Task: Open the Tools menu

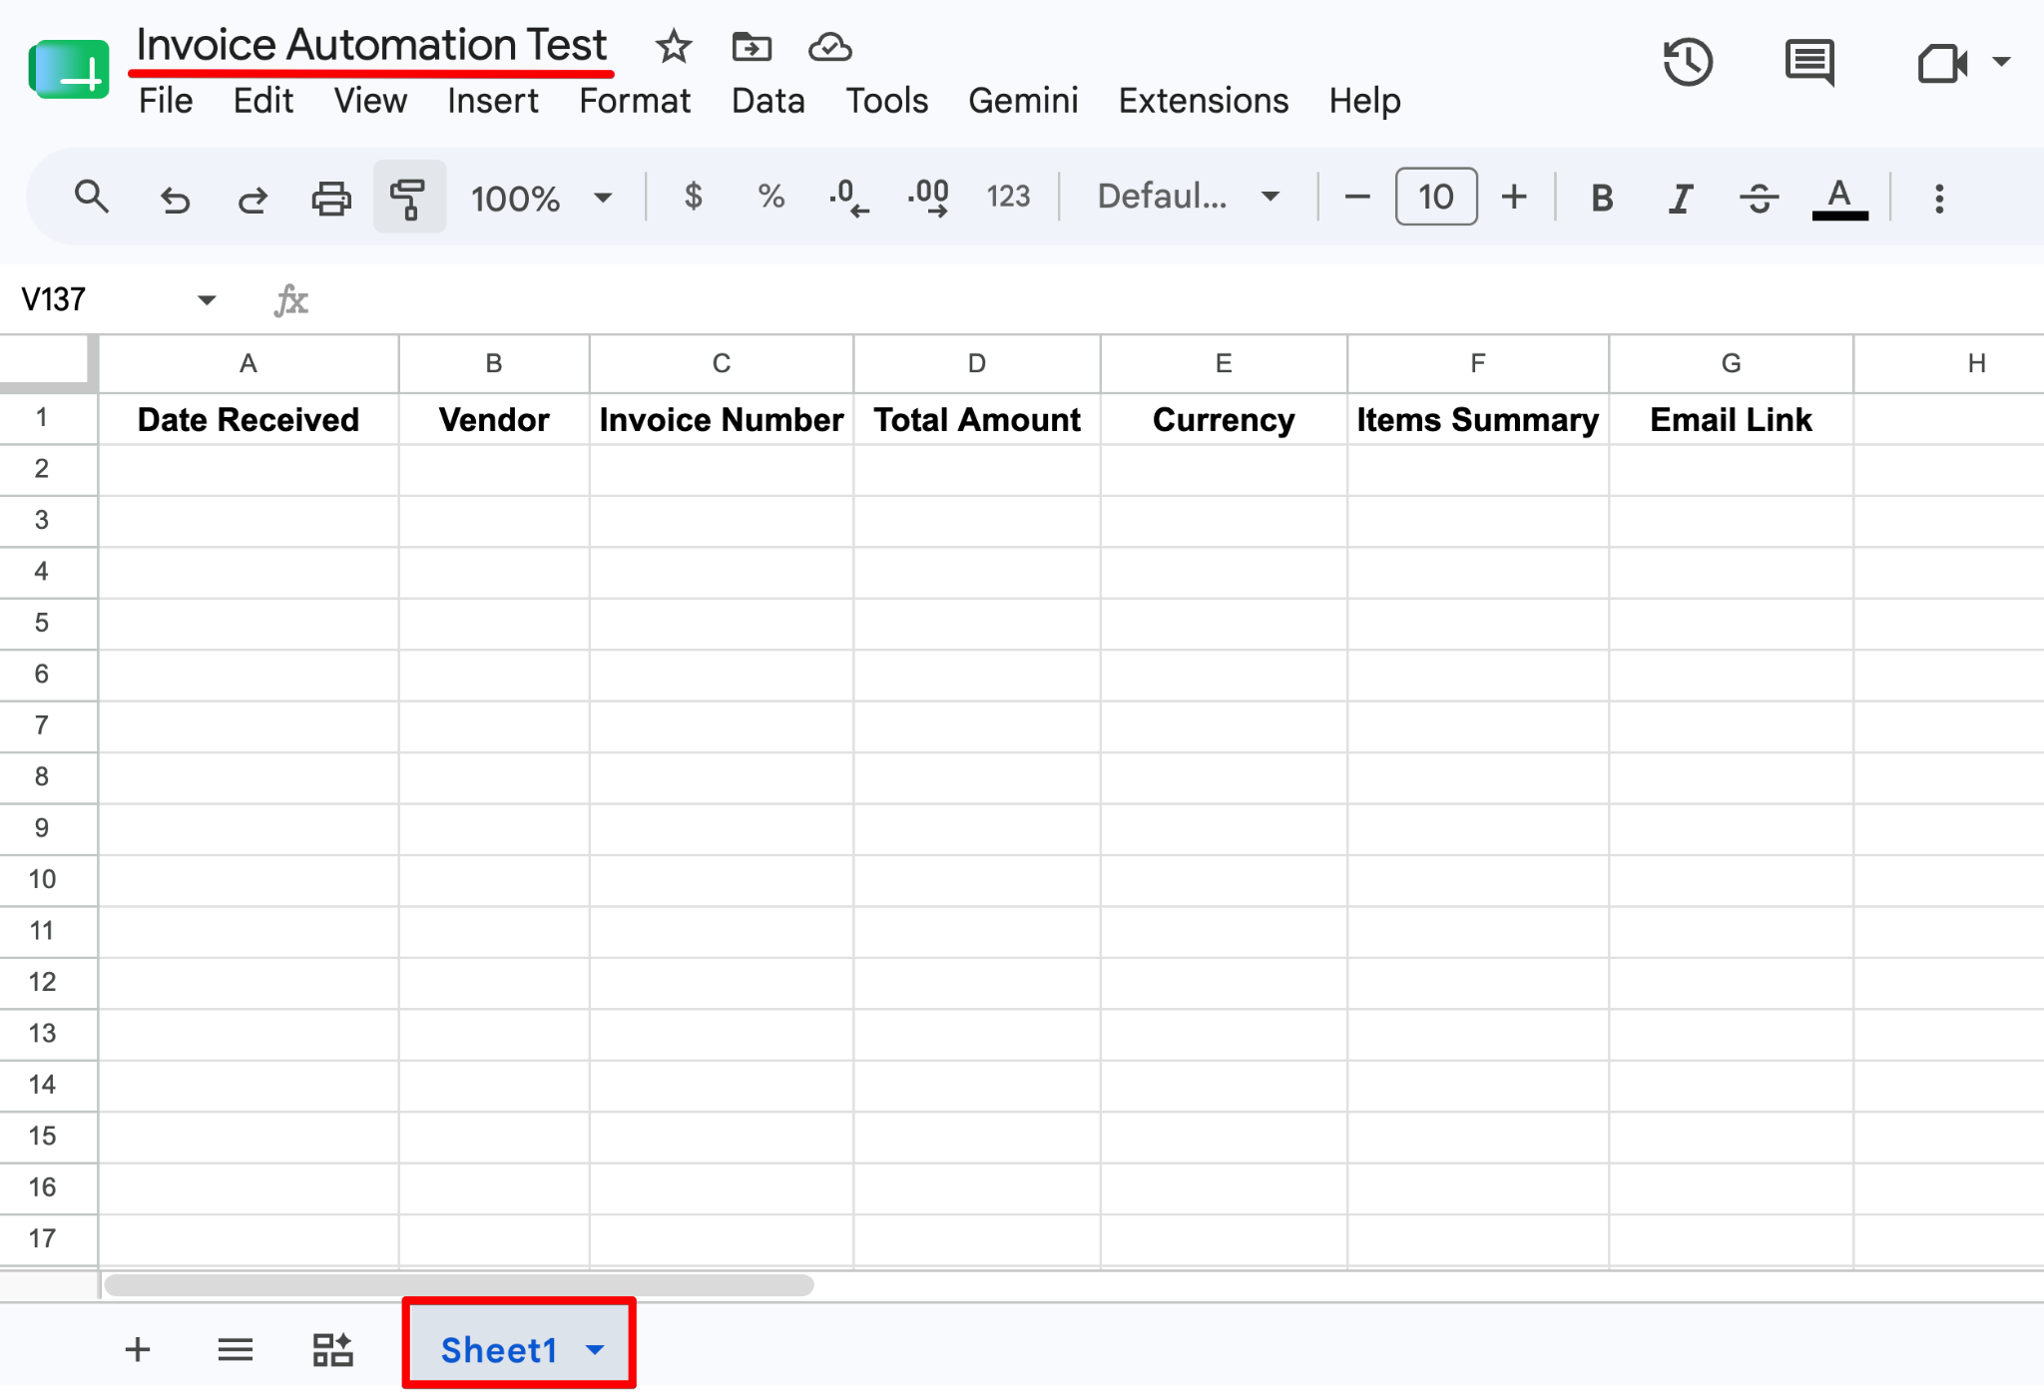Action: 886,101
